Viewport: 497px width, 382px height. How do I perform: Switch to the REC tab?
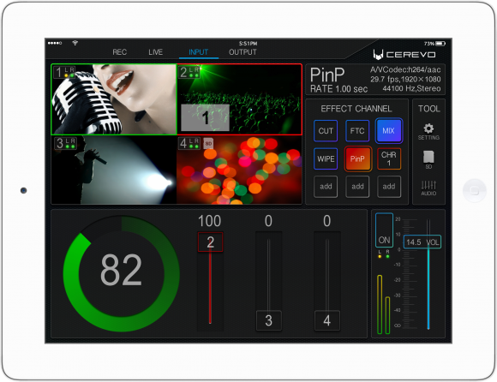click(119, 52)
